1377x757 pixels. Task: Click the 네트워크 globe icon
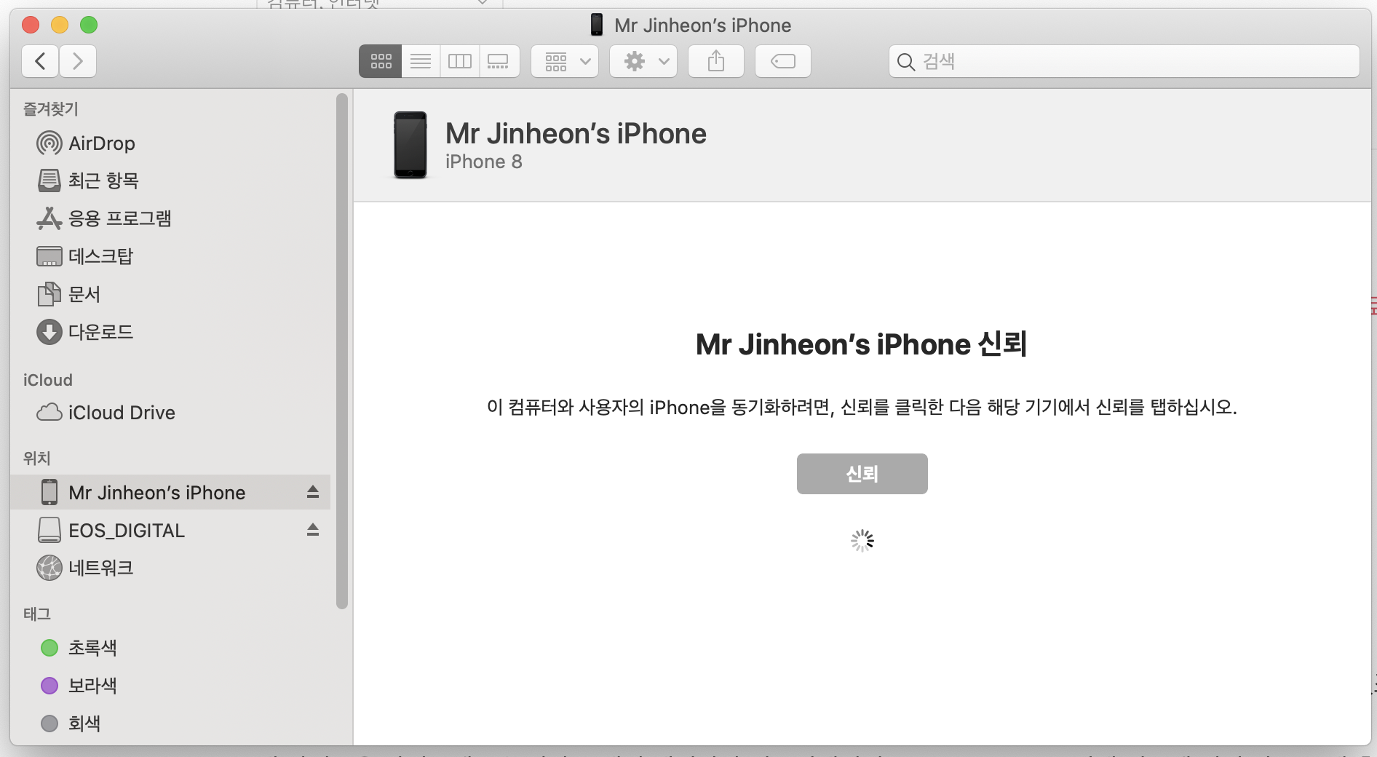point(49,568)
